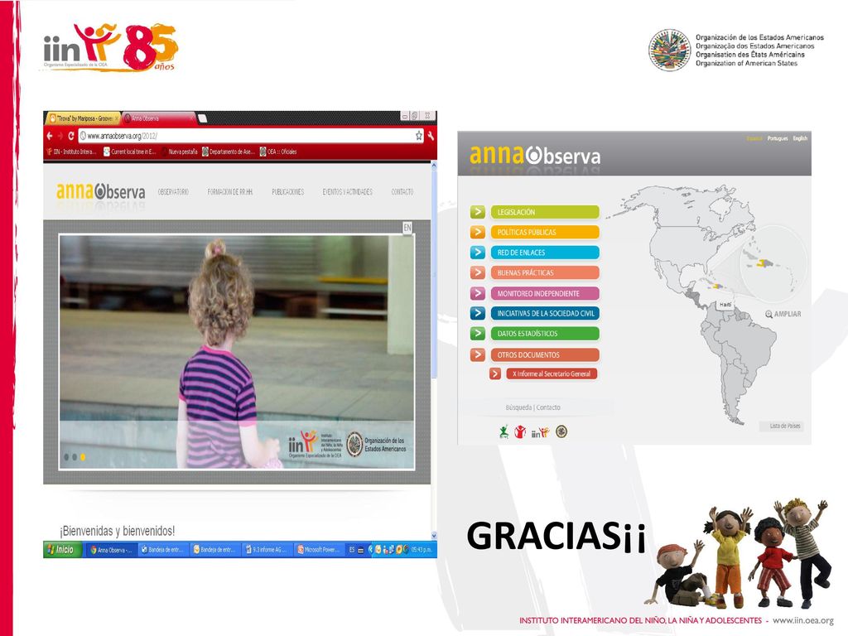This screenshot has height=636, width=848.
Task: Switch the site language to Portugues
Action: click(777, 138)
